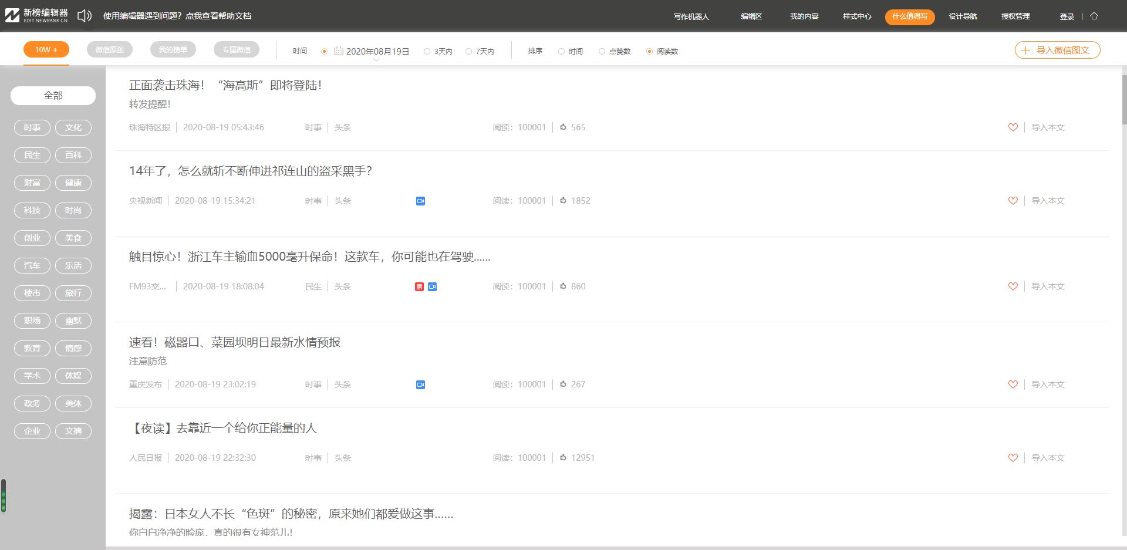Open article 速看!磁器口、菜园坝明日最新水情预报
The image size is (1127, 550).
[235, 342]
